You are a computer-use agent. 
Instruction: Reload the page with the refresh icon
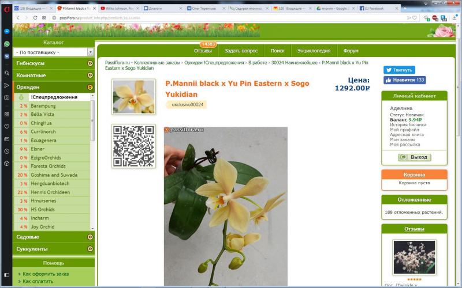click(36, 18)
